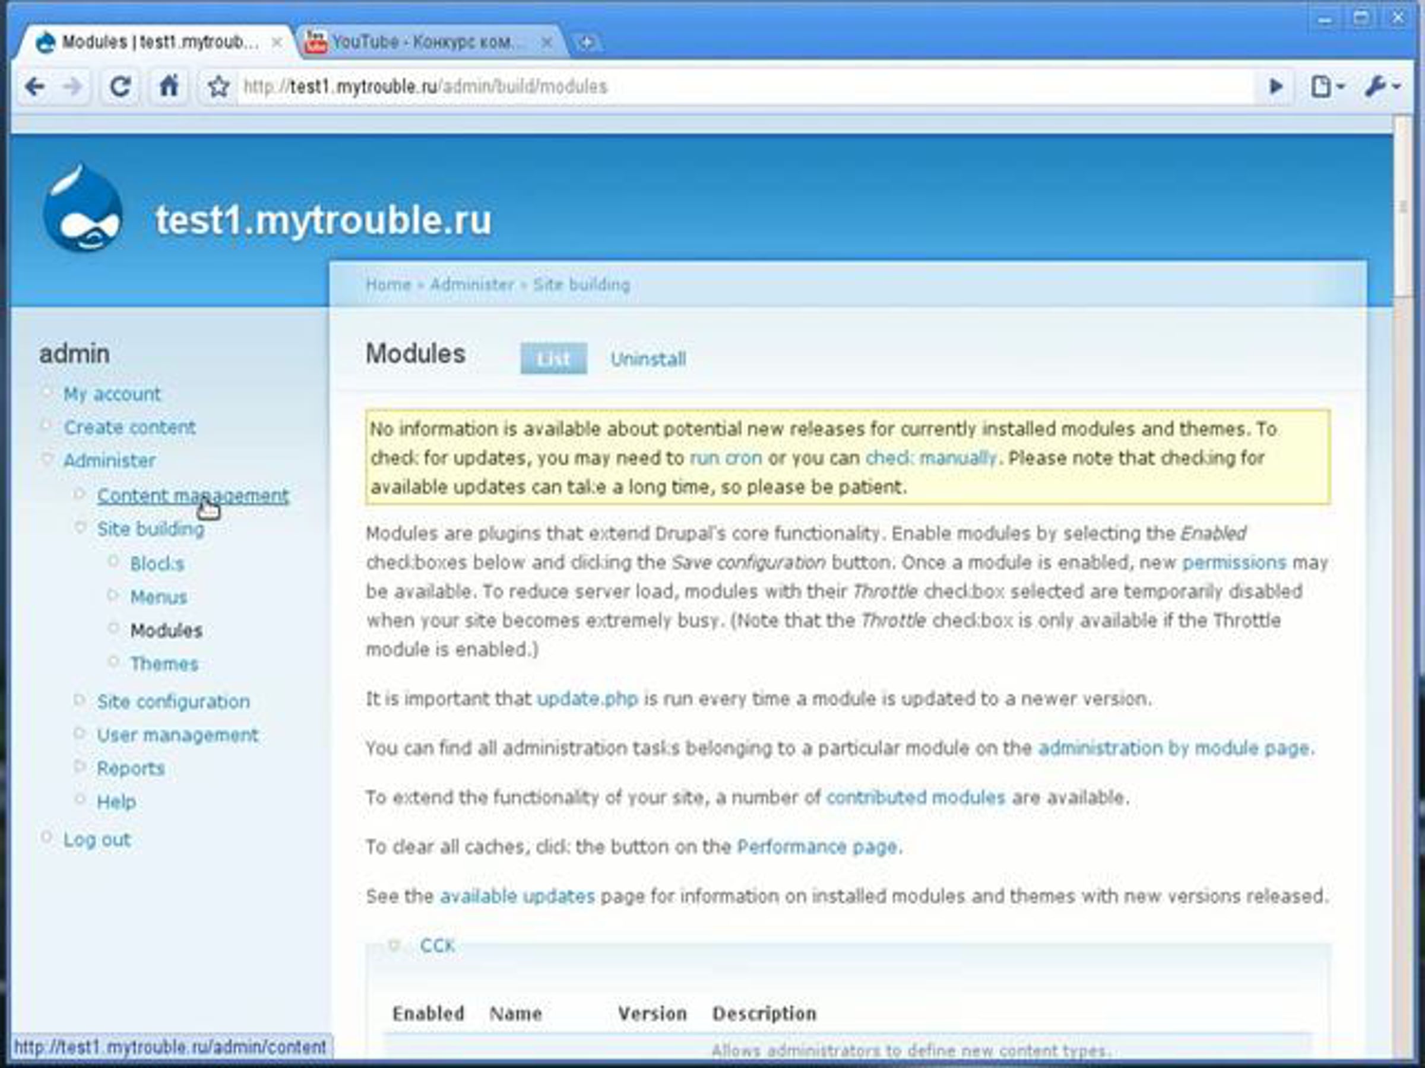Open Site building in the sidebar menu
Image resolution: width=1425 pixels, height=1068 pixels.
coord(151,529)
